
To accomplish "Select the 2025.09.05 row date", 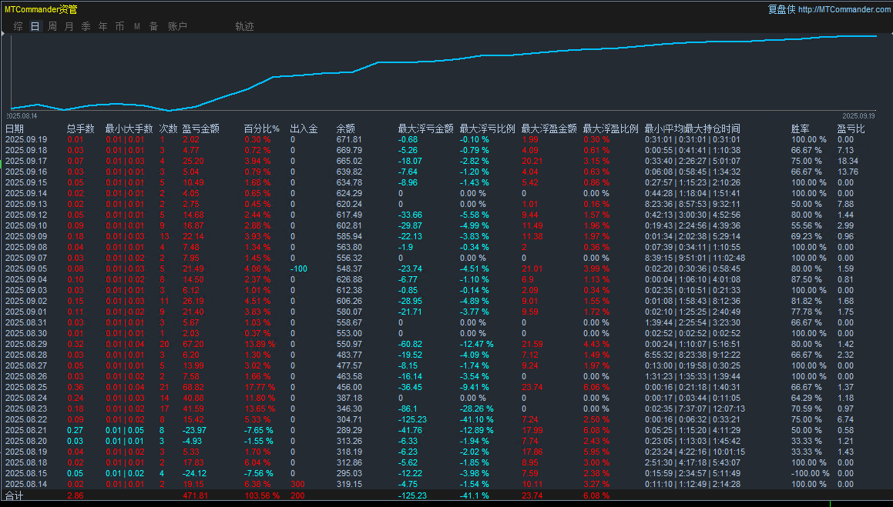I will 26,269.
